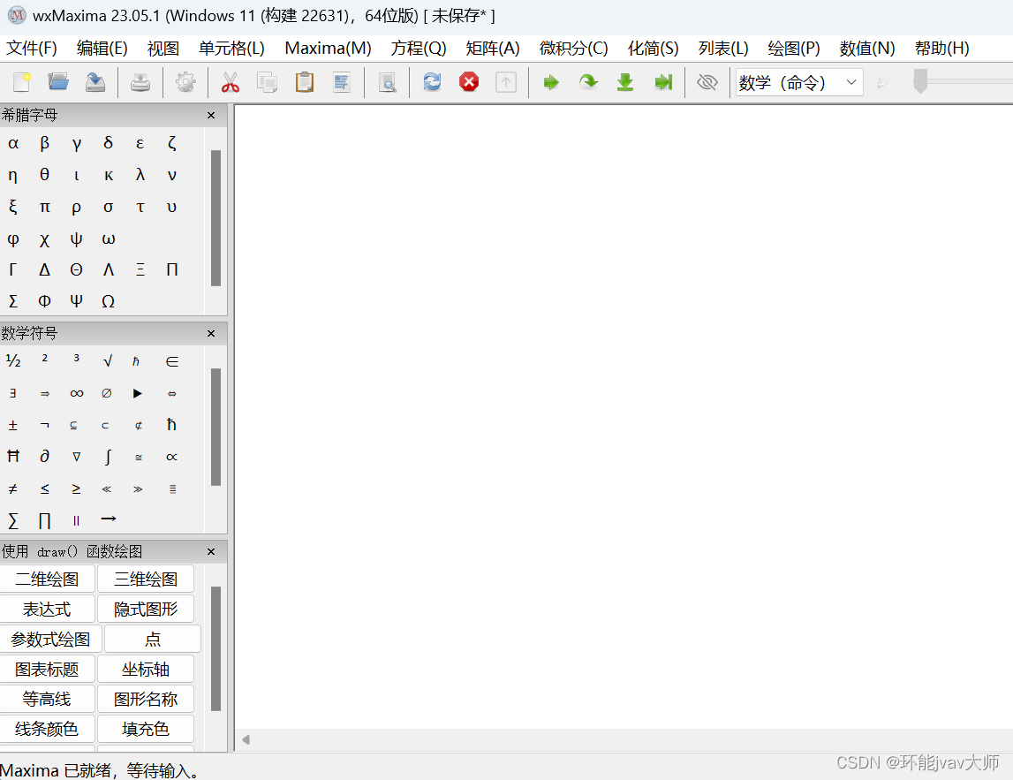Open the Maxima(M) menu
The width and height of the screenshot is (1013, 780).
click(x=328, y=49)
